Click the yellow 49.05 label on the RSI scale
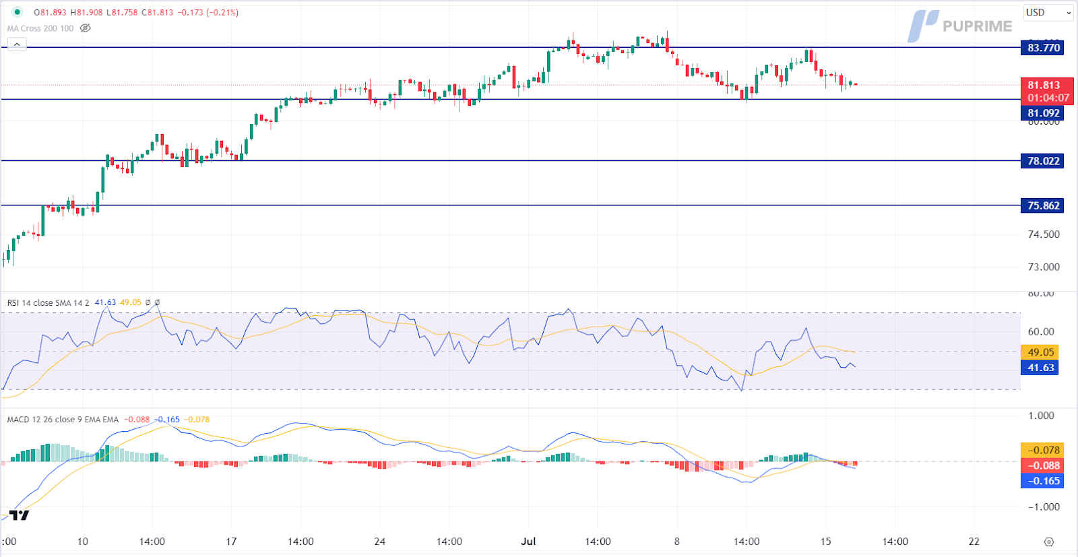 pyautogui.click(x=1040, y=352)
